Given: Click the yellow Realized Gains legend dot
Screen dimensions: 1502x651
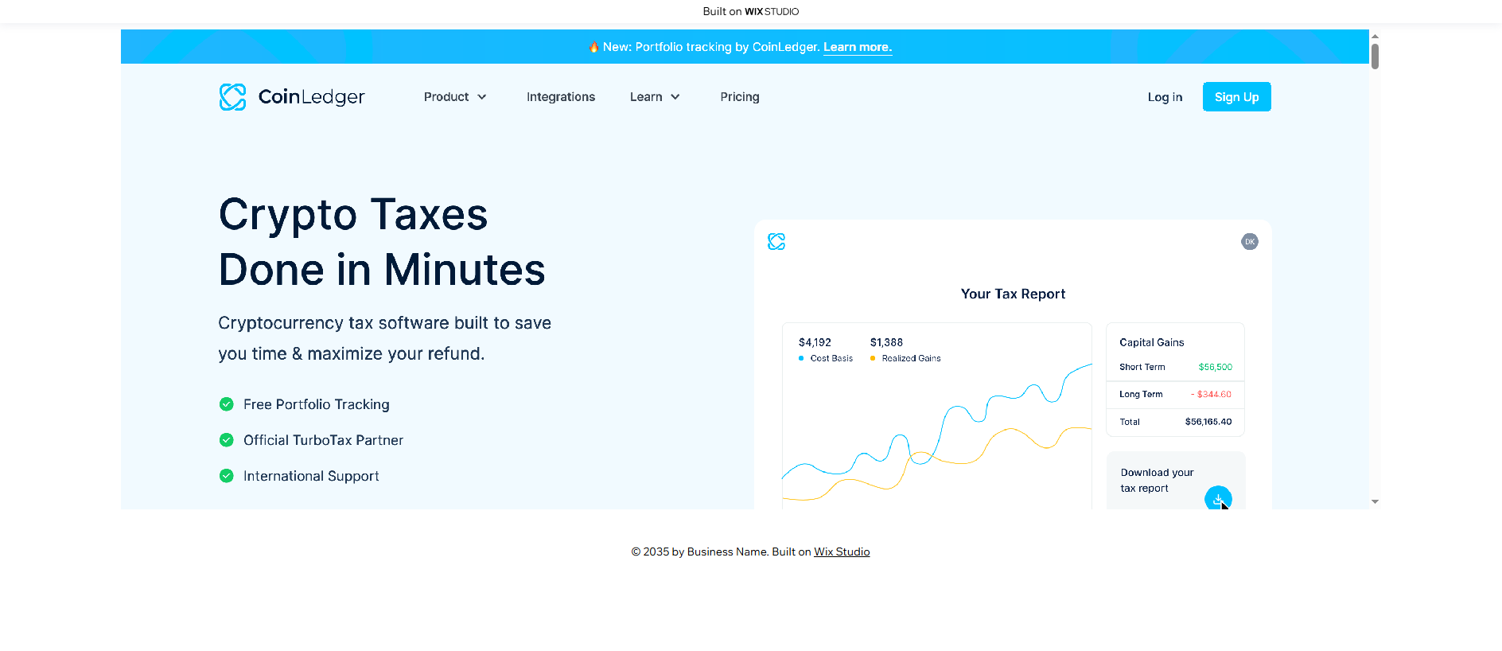Looking at the screenshot, I should pyautogui.click(x=873, y=358).
